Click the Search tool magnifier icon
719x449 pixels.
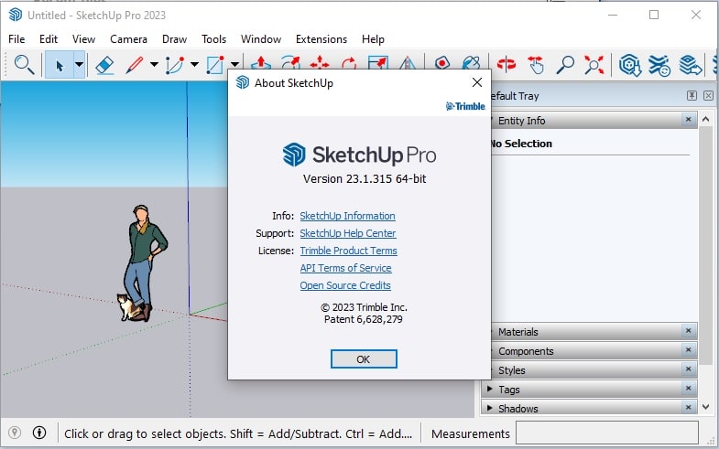24,65
